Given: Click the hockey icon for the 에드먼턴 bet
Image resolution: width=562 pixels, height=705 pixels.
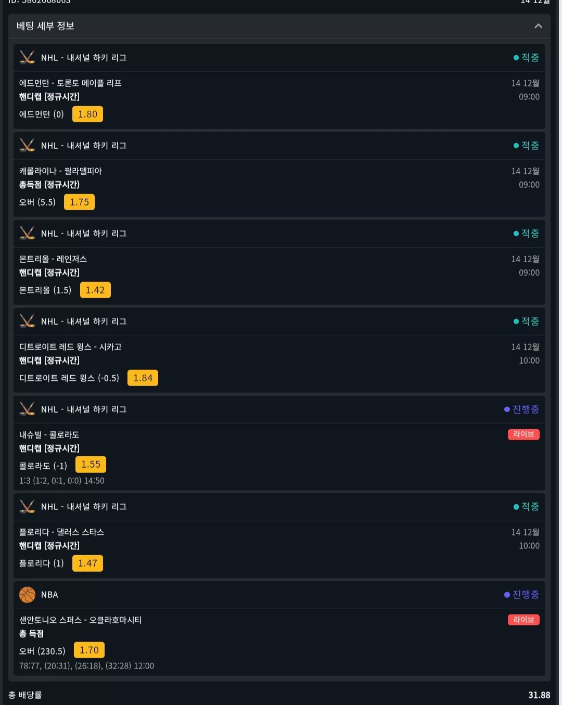Looking at the screenshot, I should pyautogui.click(x=27, y=57).
